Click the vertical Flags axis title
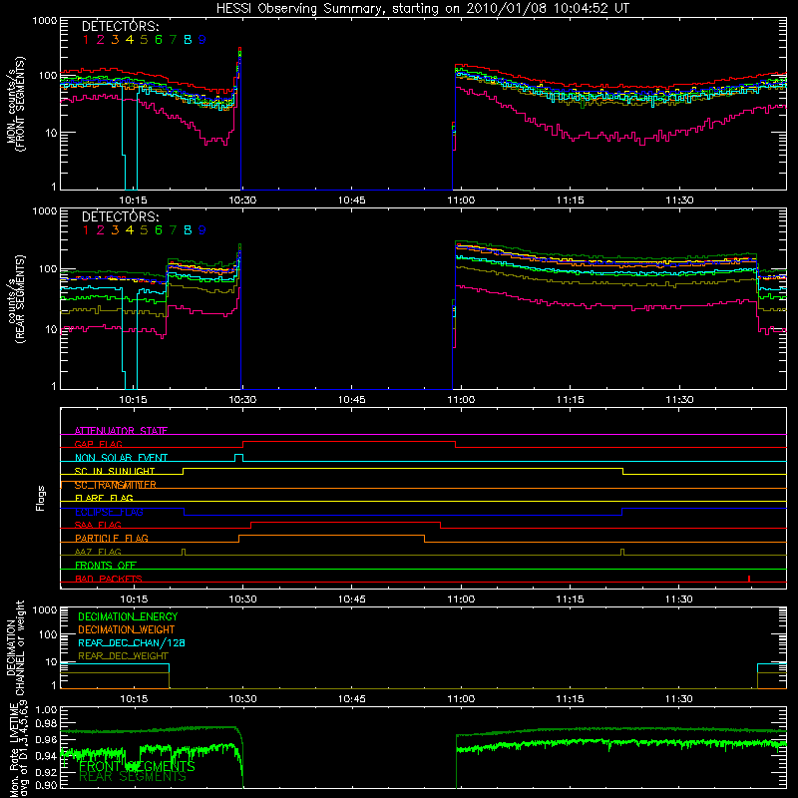Screen dimensions: 798x798 coord(41,498)
